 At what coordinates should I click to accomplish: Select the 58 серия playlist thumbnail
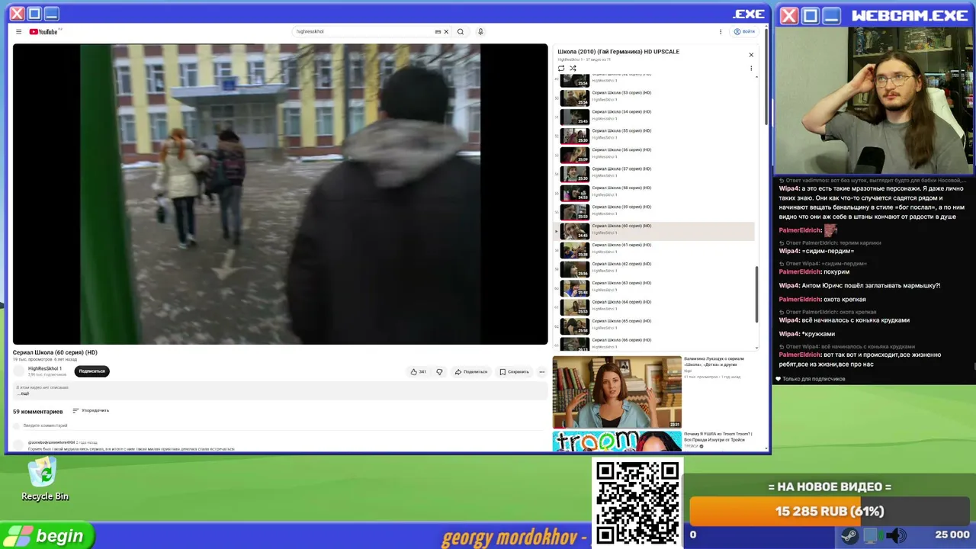[x=575, y=194]
